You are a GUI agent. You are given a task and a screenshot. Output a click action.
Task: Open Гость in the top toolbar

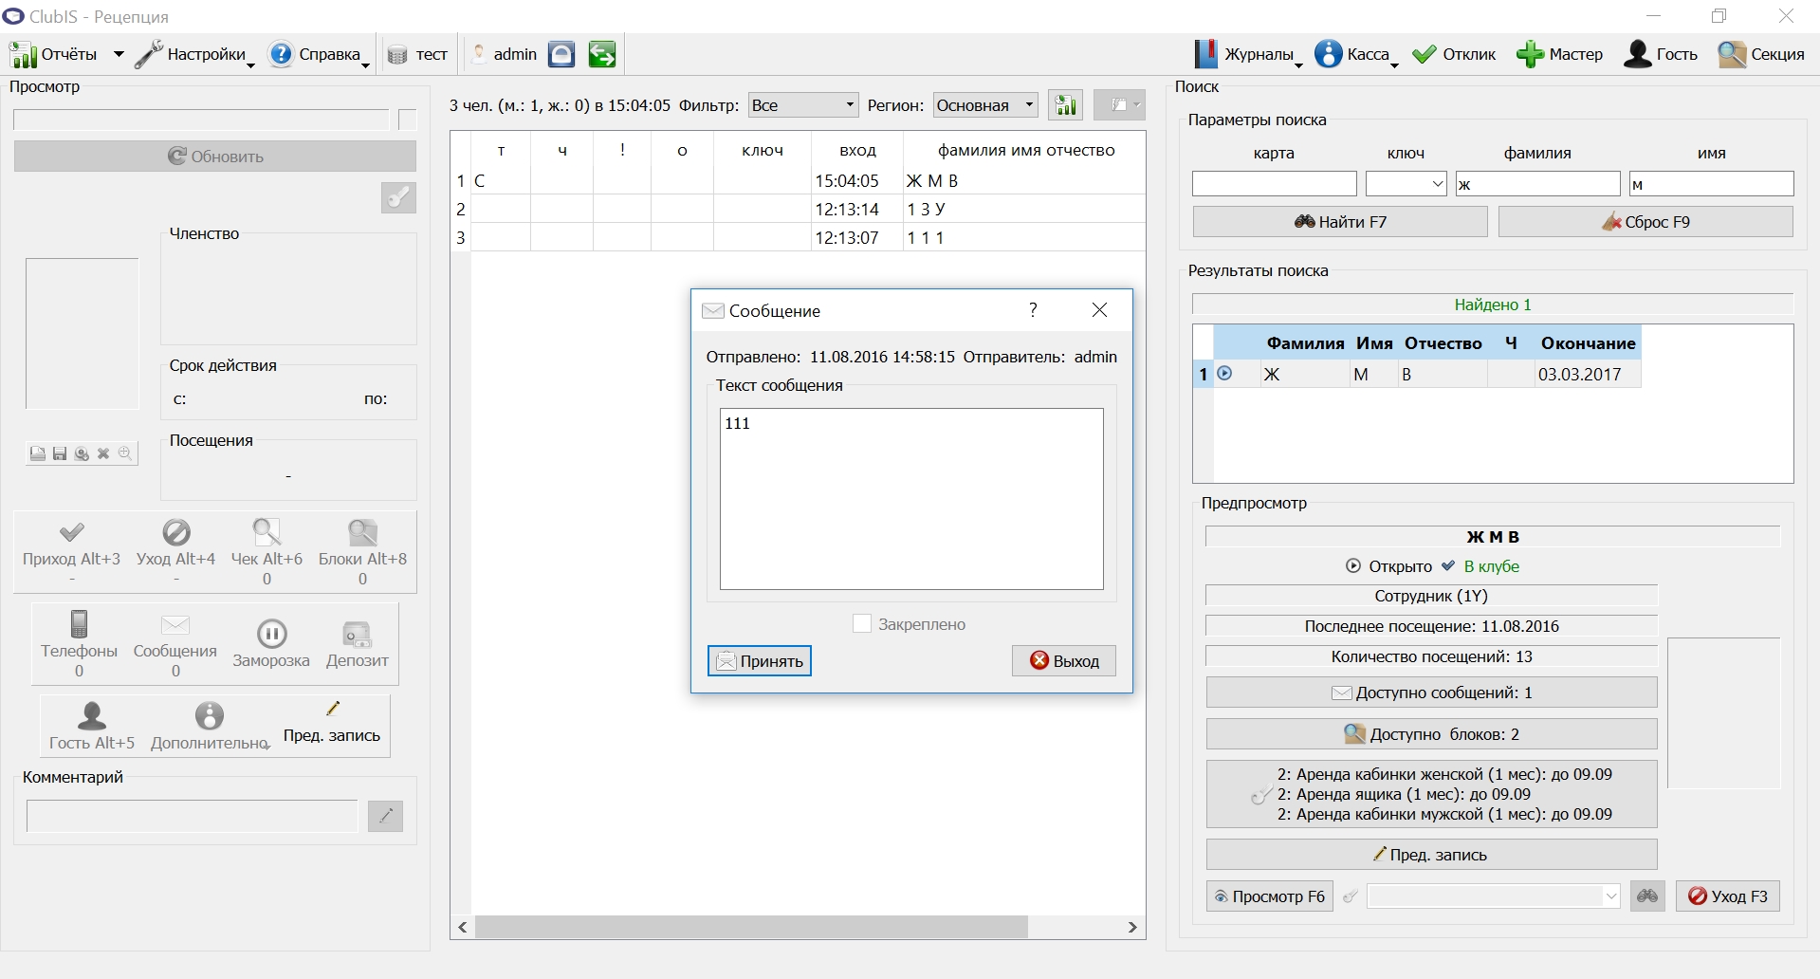coord(1661,55)
